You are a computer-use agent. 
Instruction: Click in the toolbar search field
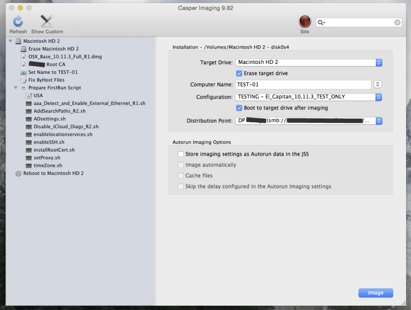[x=359, y=22]
